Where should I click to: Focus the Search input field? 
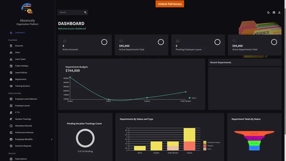pyautogui.click(x=71, y=12)
